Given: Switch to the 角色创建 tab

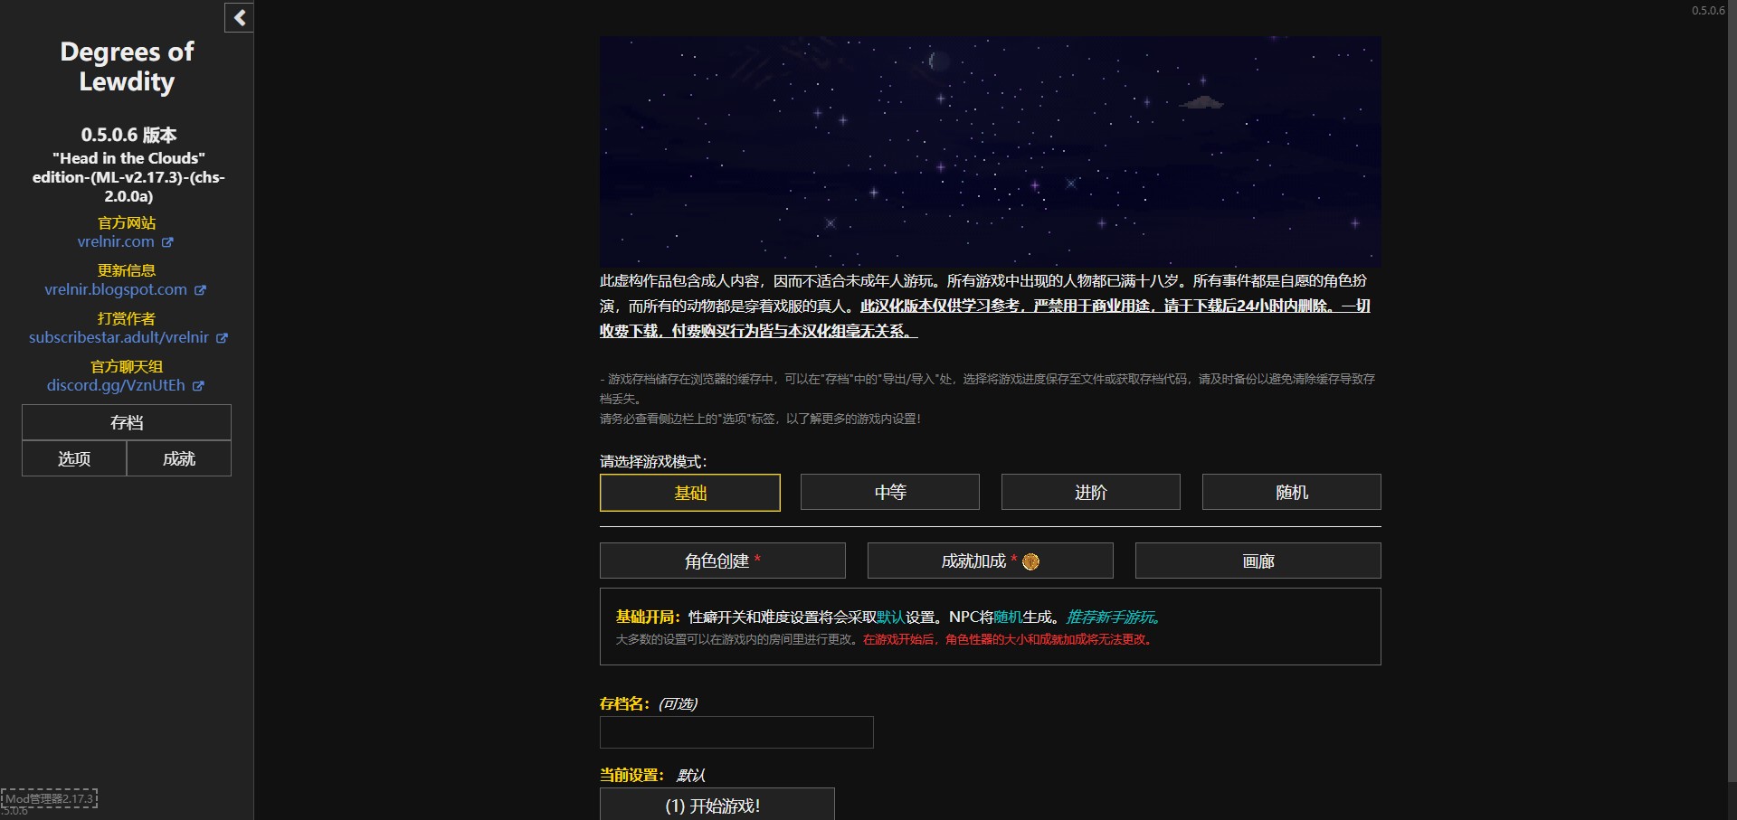Looking at the screenshot, I should (x=723, y=561).
